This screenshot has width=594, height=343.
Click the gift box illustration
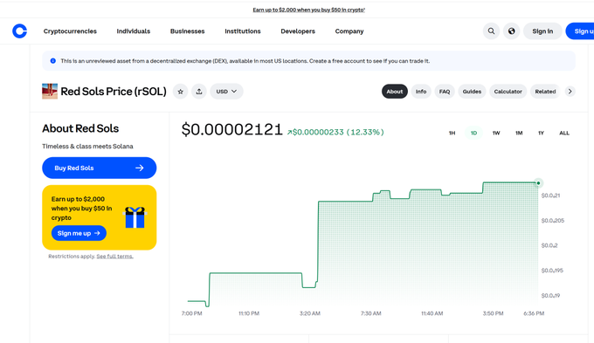pyautogui.click(x=135, y=217)
